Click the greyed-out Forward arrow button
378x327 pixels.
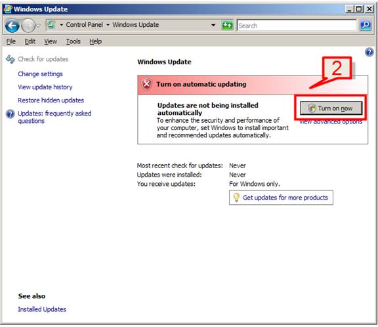28,26
